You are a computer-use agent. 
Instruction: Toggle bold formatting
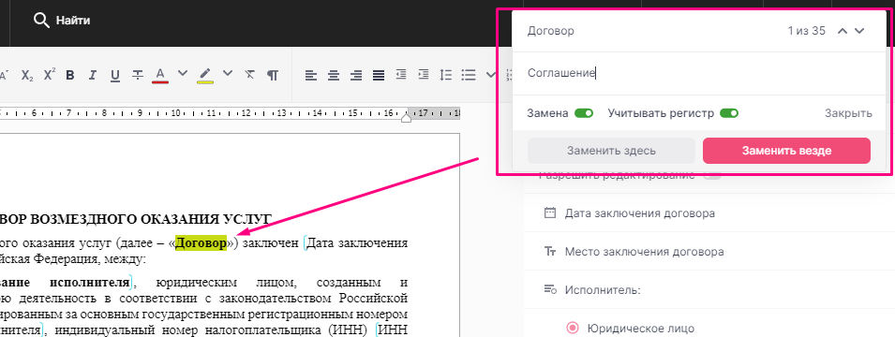click(70, 75)
